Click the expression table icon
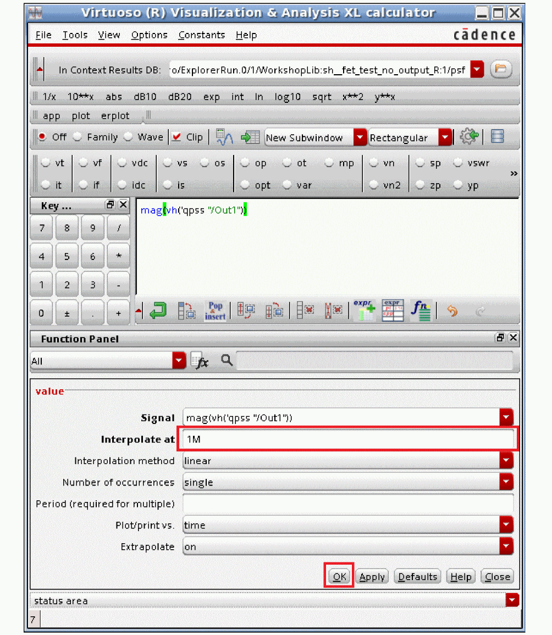 click(393, 311)
